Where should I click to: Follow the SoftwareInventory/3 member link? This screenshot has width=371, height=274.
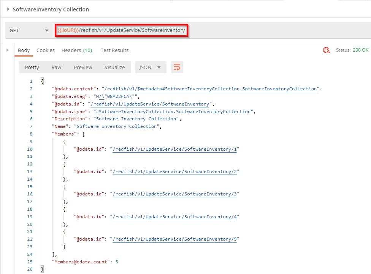pyautogui.click(x=174, y=194)
